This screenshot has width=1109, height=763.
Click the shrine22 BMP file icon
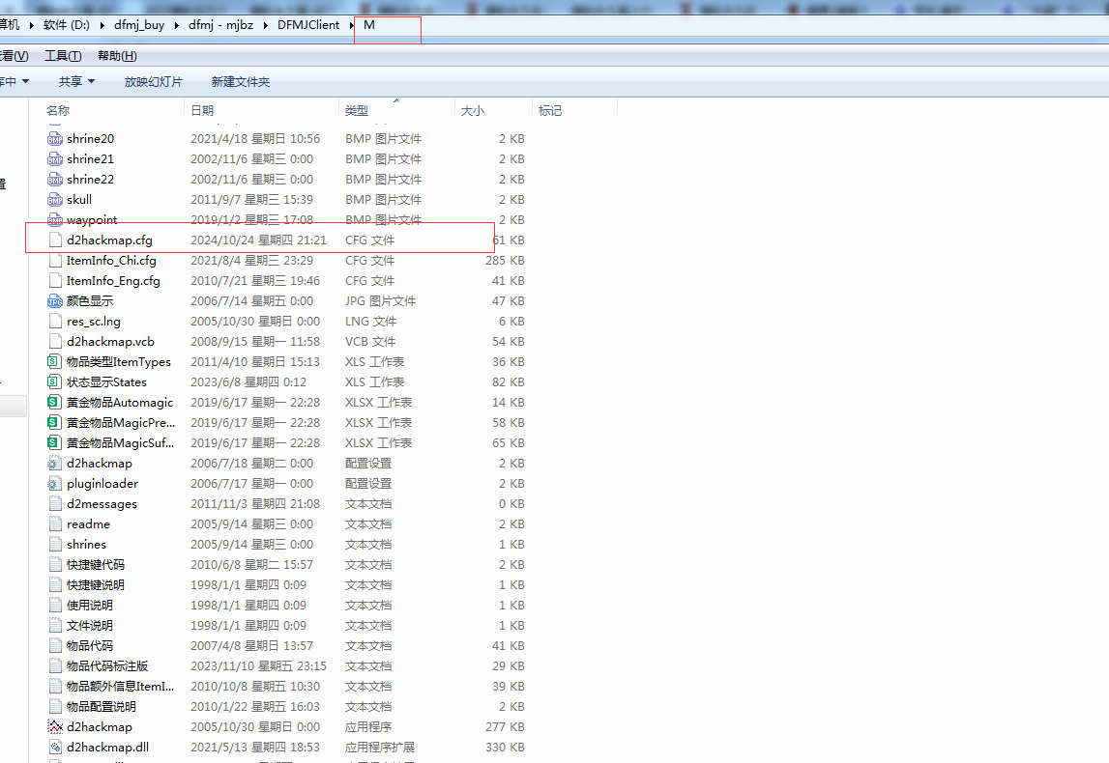tap(55, 180)
